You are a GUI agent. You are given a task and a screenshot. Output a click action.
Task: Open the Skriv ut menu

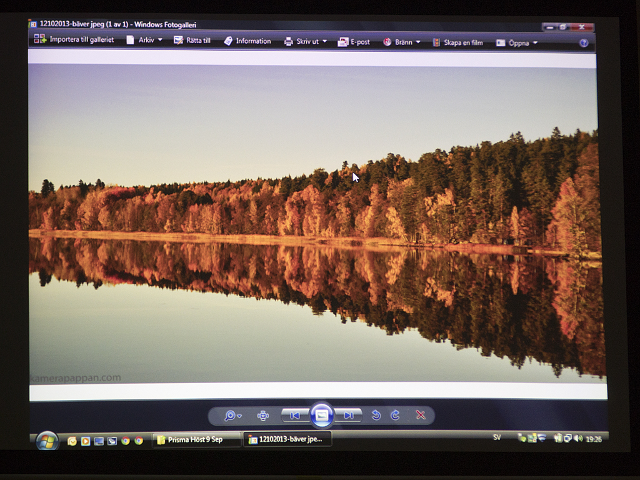coord(305,41)
